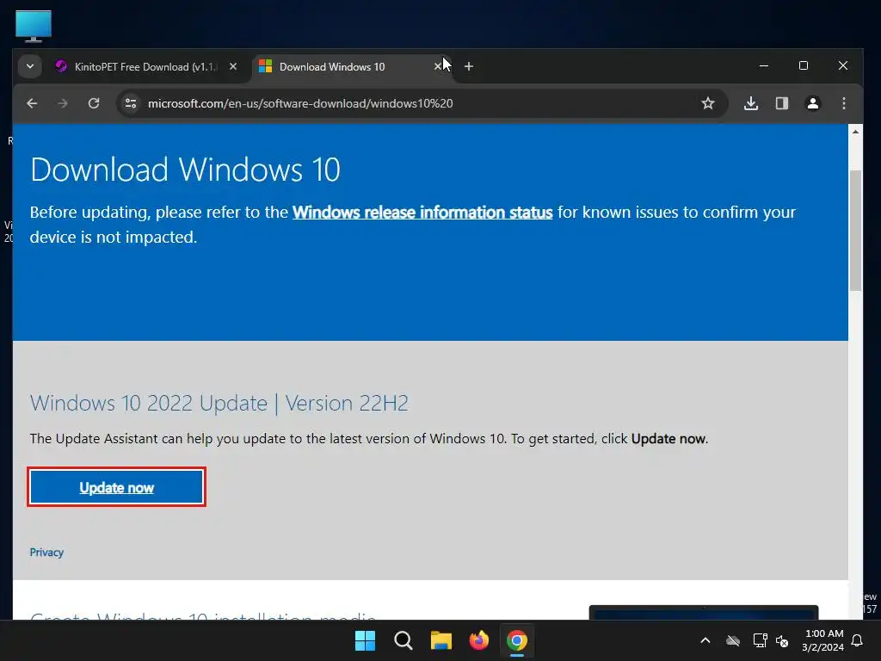Open the notifications bell icon
Viewport: 881px width, 661px height.
(858, 640)
